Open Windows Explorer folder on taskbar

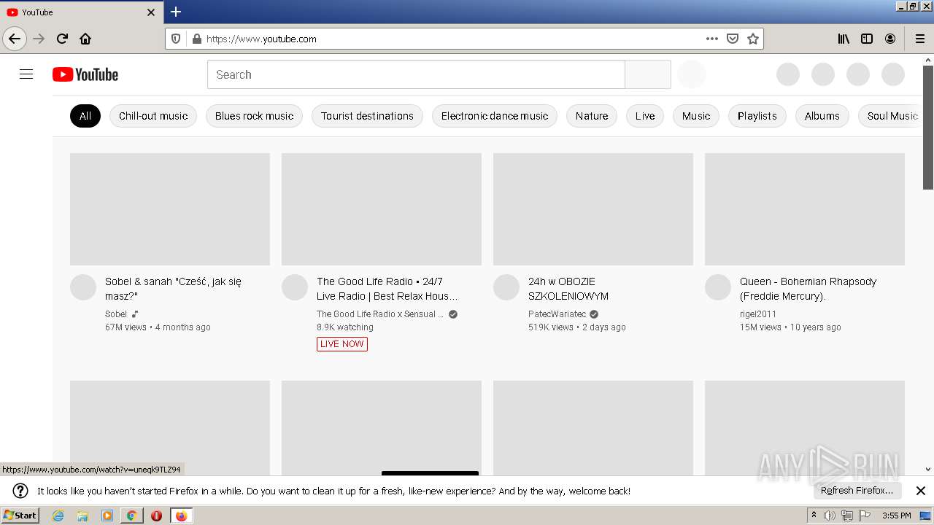click(x=82, y=516)
